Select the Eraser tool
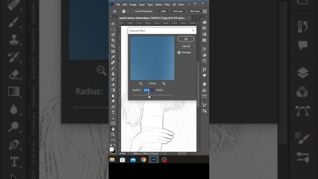318x179 pixels. (113, 85)
